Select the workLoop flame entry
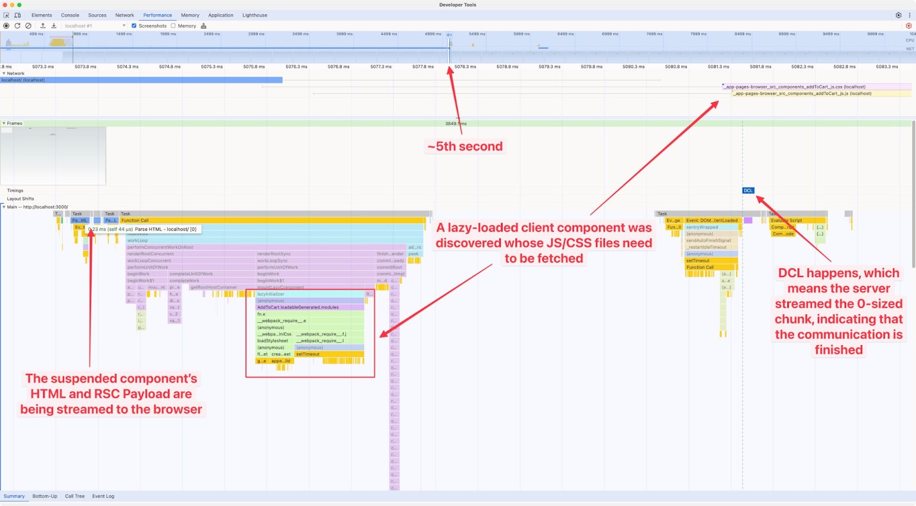The width and height of the screenshot is (916, 506). (x=275, y=240)
